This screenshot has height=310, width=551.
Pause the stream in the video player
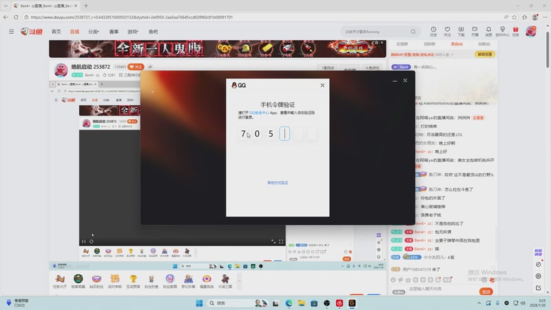point(83,242)
